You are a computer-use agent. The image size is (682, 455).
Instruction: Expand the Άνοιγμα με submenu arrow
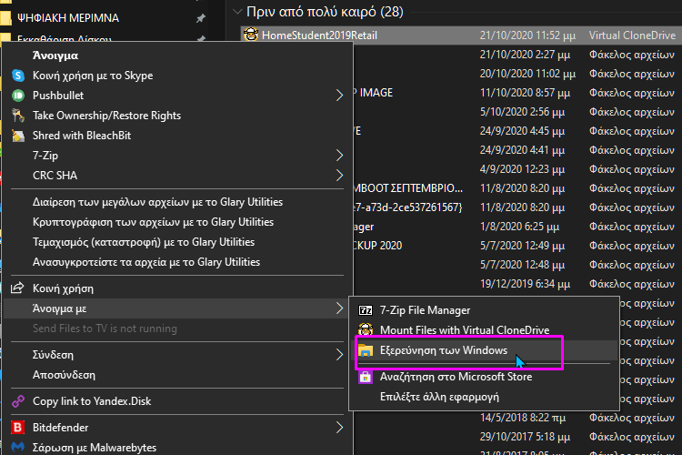click(339, 308)
